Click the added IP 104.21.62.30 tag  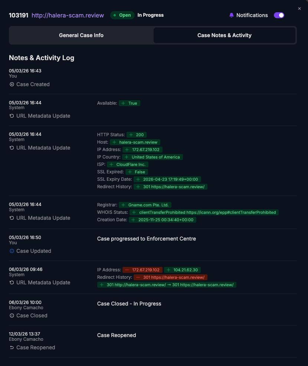[x=182, y=270]
